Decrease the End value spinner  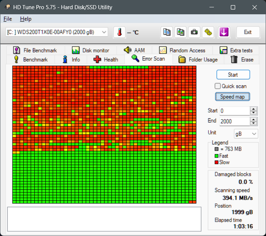click(254, 123)
